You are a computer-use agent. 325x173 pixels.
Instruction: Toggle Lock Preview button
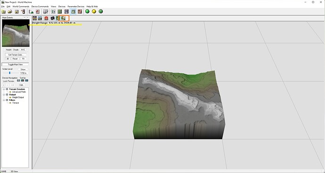tap(8, 81)
